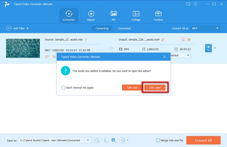The height and width of the screenshot is (147, 227).
Task: Close the Tipard dialog with X
Action: pyautogui.click(x=165, y=57)
